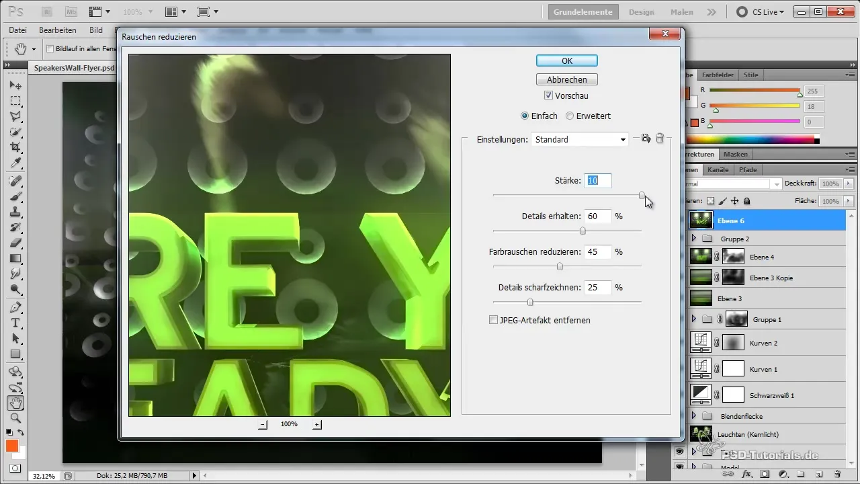Add a layer mask icon
This screenshot has width=860, height=484.
pos(765,474)
